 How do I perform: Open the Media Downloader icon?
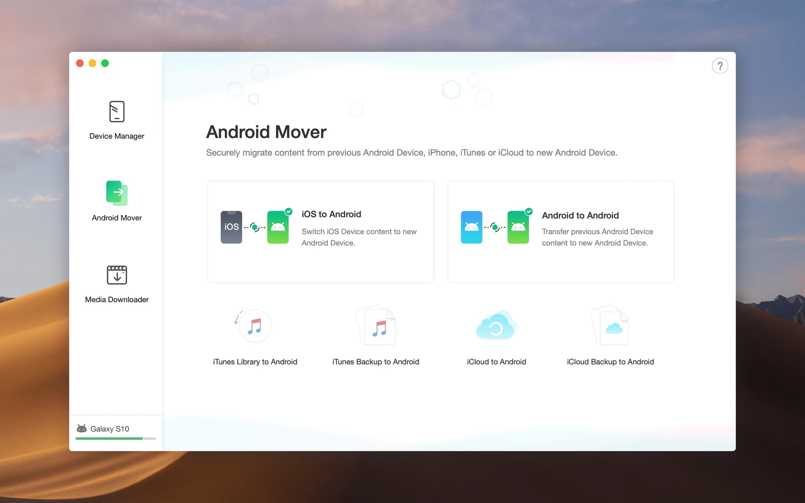(x=117, y=275)
